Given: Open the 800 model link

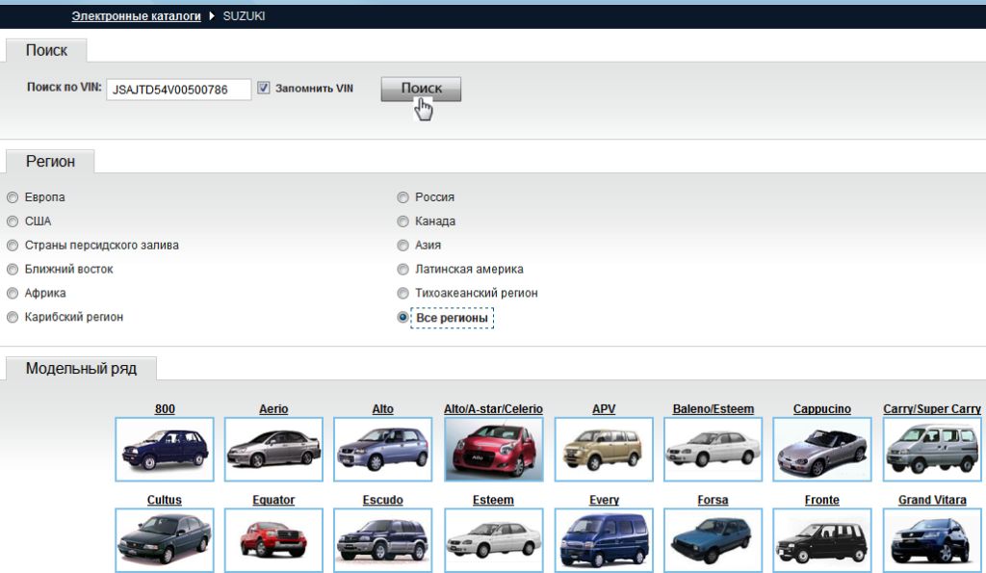Looking at the screenshot, I should [165, 409].
